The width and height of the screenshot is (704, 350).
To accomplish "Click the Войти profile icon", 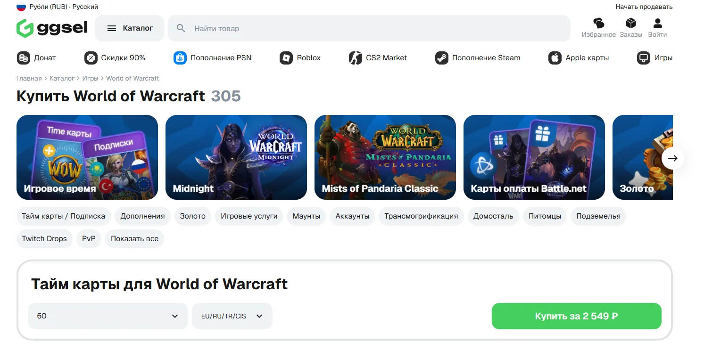I will [x=657, y=23].
